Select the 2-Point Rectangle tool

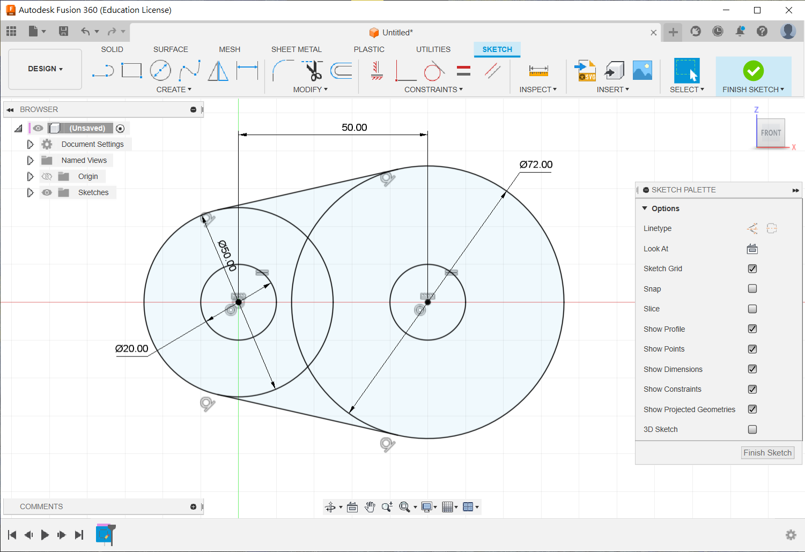[x=131, y=71]
